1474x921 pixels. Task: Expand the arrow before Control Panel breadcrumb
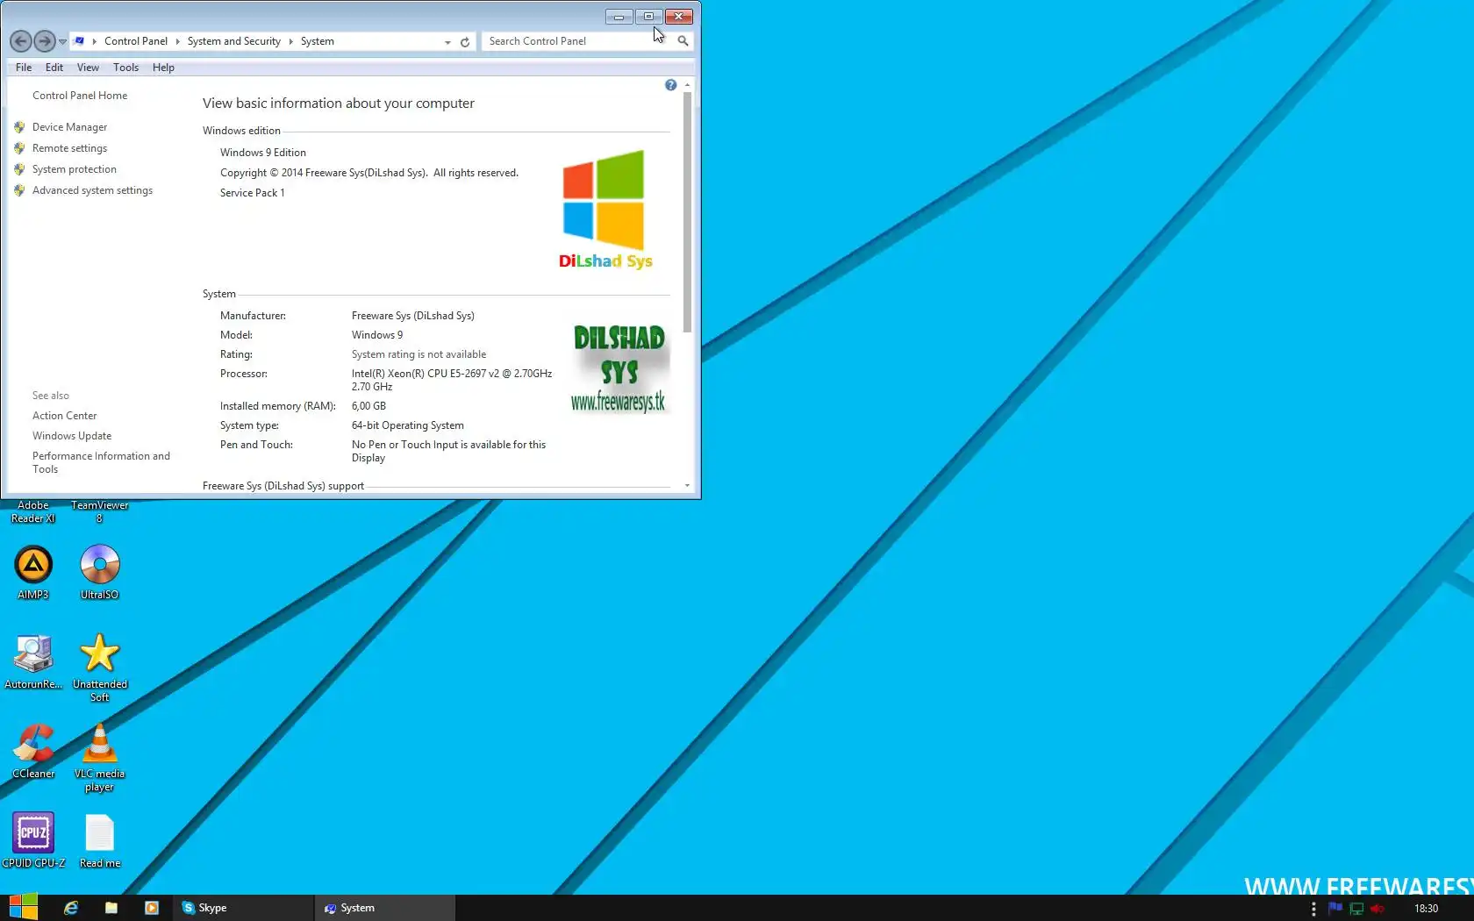pos(95,41)
